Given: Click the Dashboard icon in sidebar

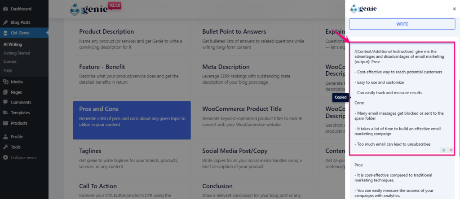Looking at the screenshot, I should point(5,9).
